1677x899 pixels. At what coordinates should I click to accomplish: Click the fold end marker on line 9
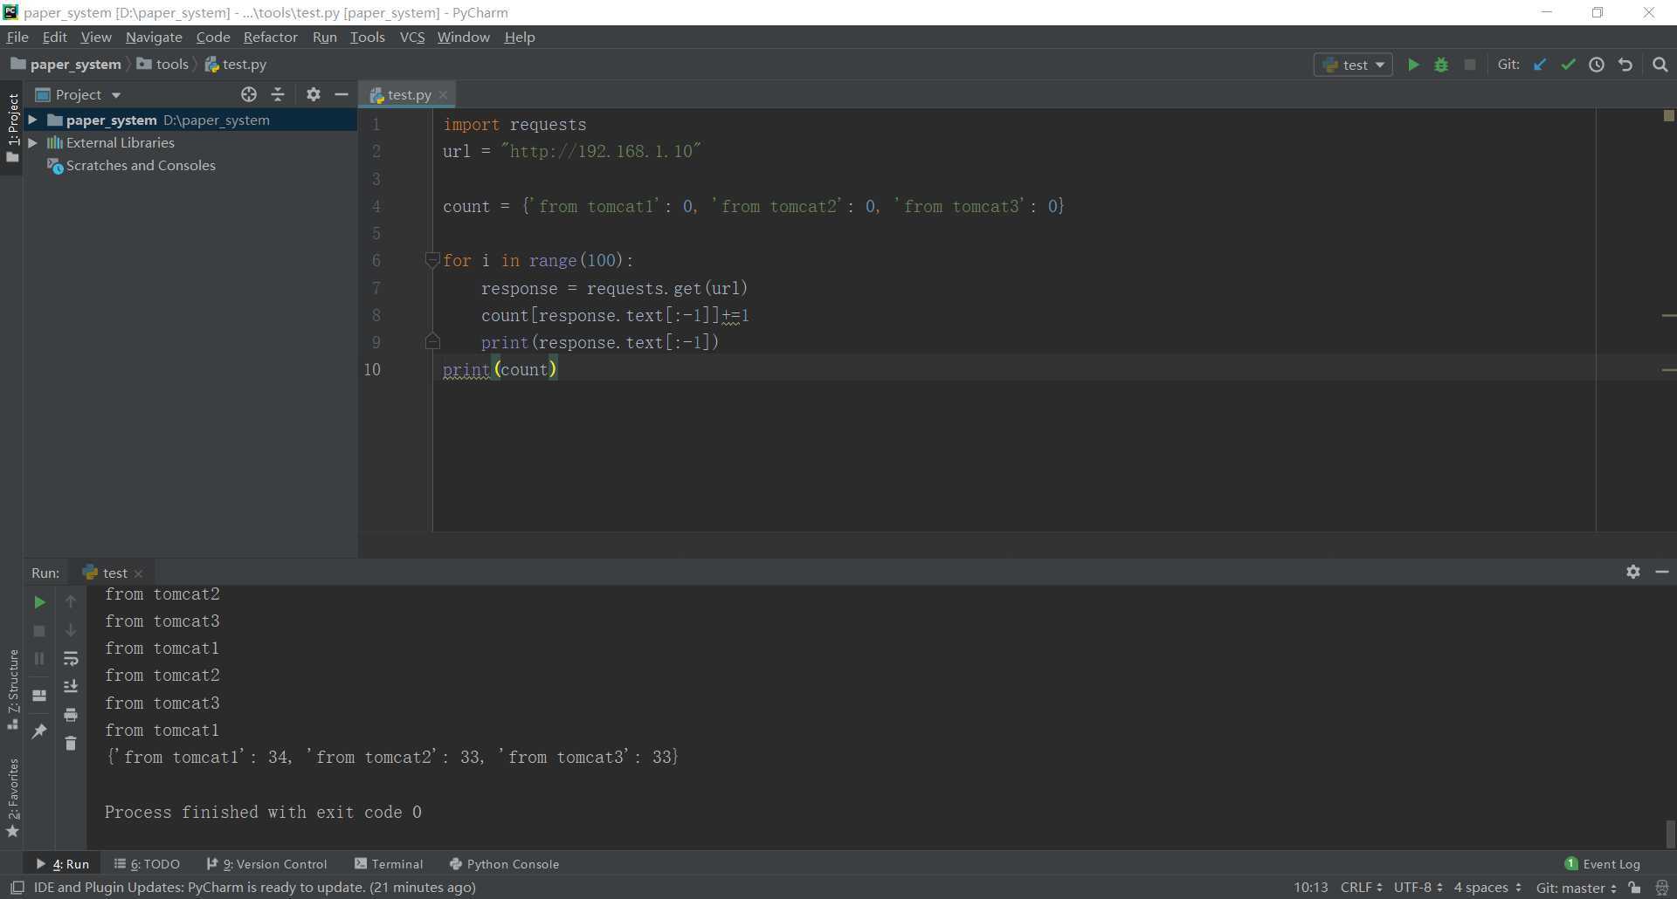pyautogui.click(x=431, y=342)
